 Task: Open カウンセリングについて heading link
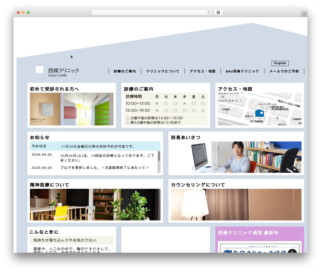tap(198, 185)
